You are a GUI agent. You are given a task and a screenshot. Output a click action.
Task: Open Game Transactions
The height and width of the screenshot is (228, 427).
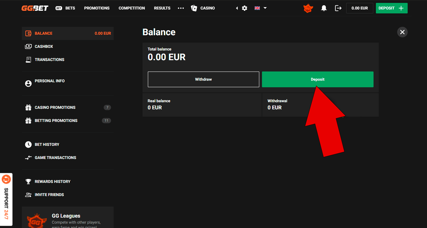tap(68, 158)
